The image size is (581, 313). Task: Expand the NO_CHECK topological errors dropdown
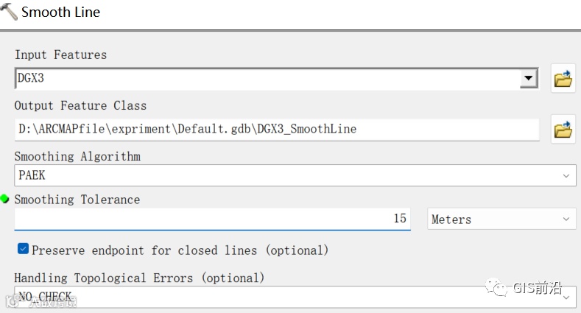tap(565, 298)
